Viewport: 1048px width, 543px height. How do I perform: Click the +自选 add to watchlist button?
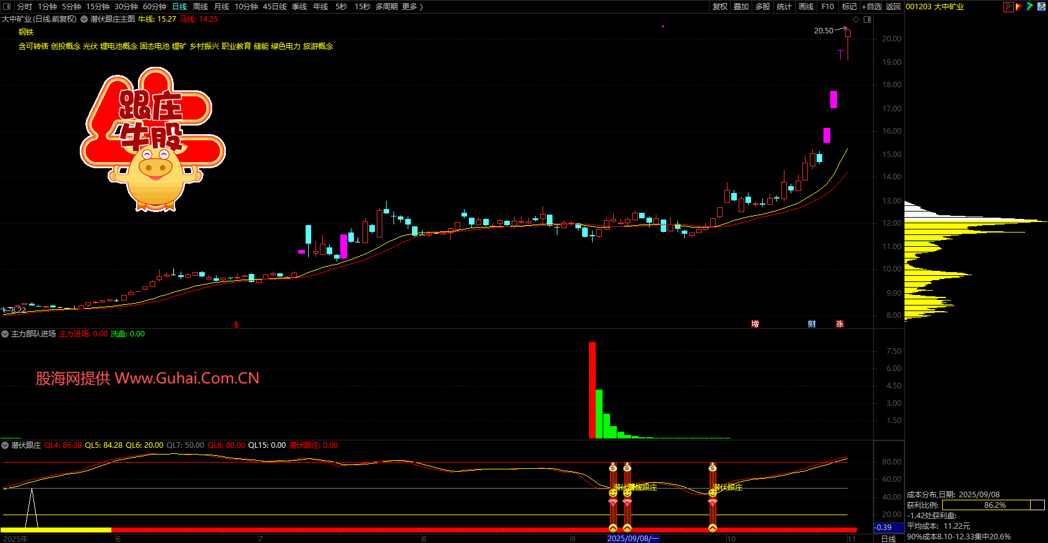click(x=872, y=7)
